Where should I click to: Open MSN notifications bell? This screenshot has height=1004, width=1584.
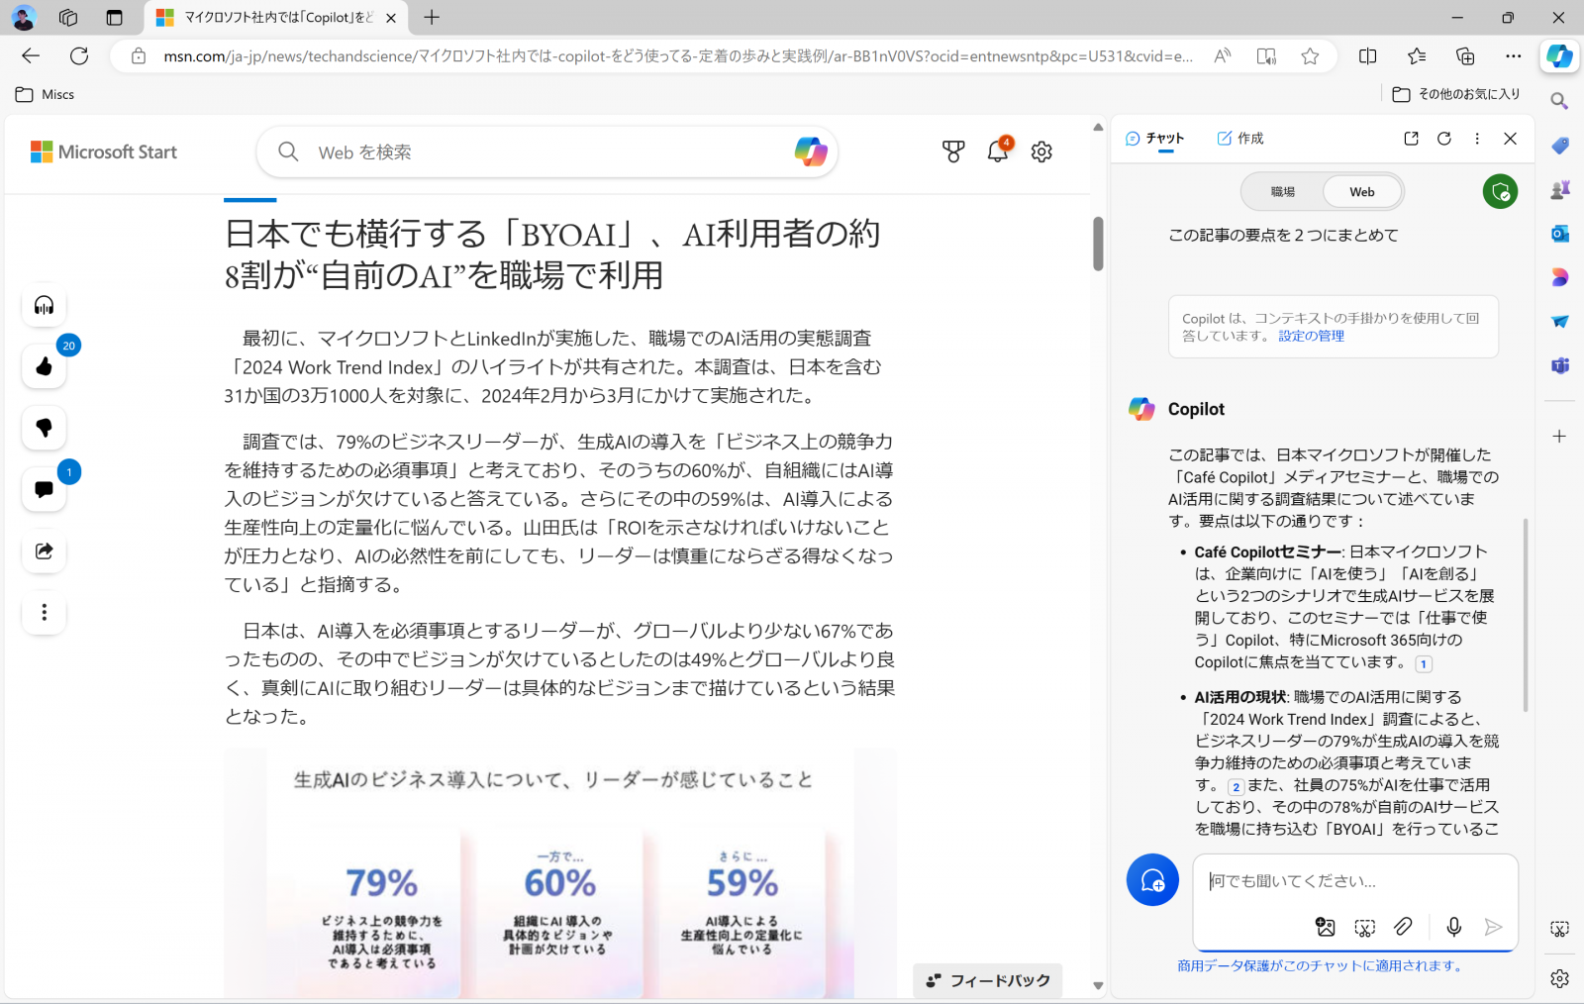(x=998, y=151)
